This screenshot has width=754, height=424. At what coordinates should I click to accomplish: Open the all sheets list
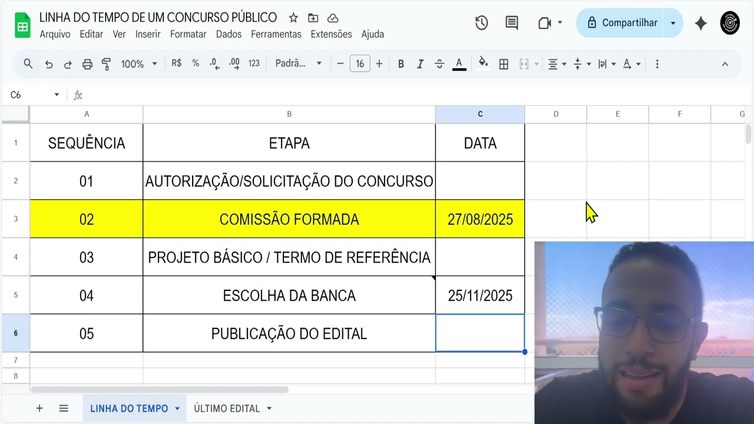click(64, 408)
